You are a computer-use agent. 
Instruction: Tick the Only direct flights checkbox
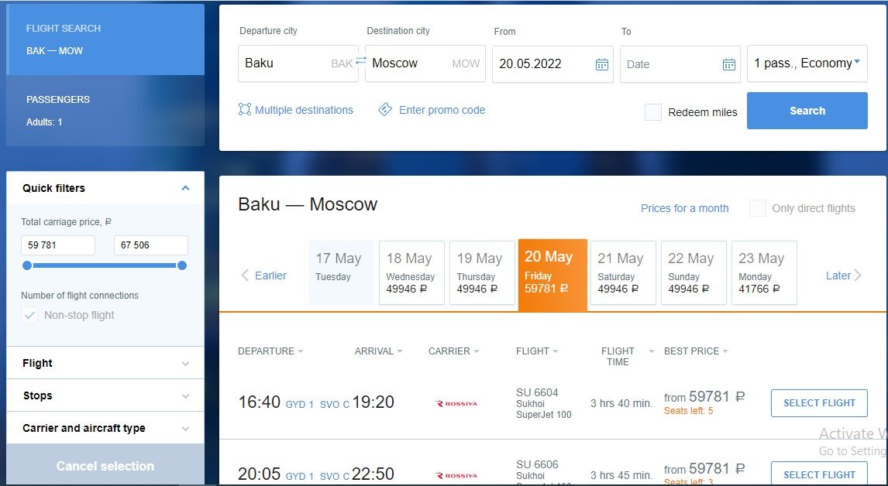pos(758,208)
